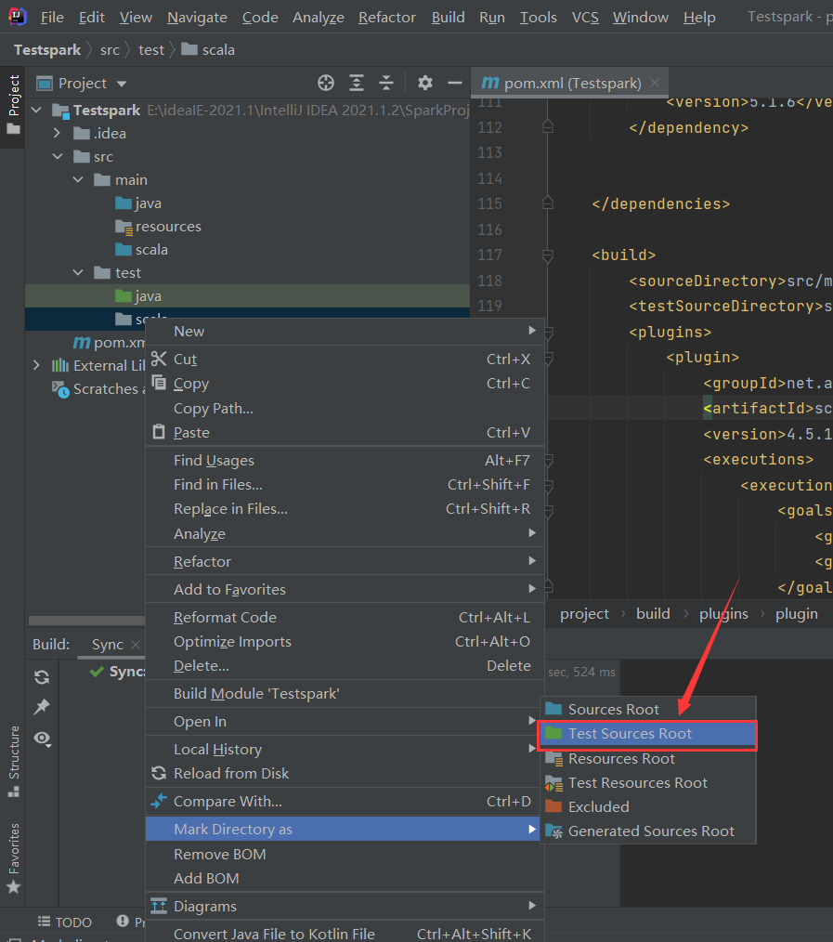The height and width of the screenshot is (942, 833).
Task: Click line number 115 in gutter
Action: 489,203
